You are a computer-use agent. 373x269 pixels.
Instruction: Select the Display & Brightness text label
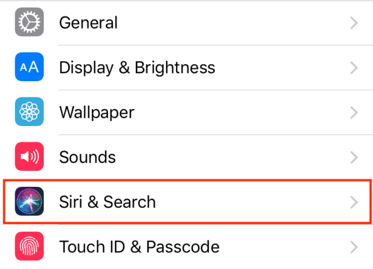pos(137,68)
